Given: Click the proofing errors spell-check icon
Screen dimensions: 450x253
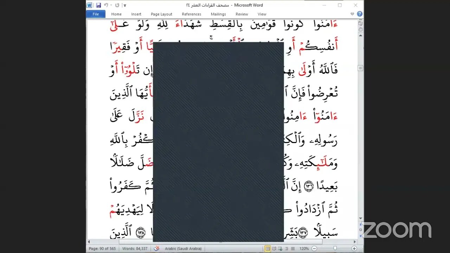Looking at the screenshot, I should pos(157,249).
